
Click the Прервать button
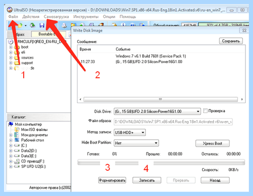181,180
